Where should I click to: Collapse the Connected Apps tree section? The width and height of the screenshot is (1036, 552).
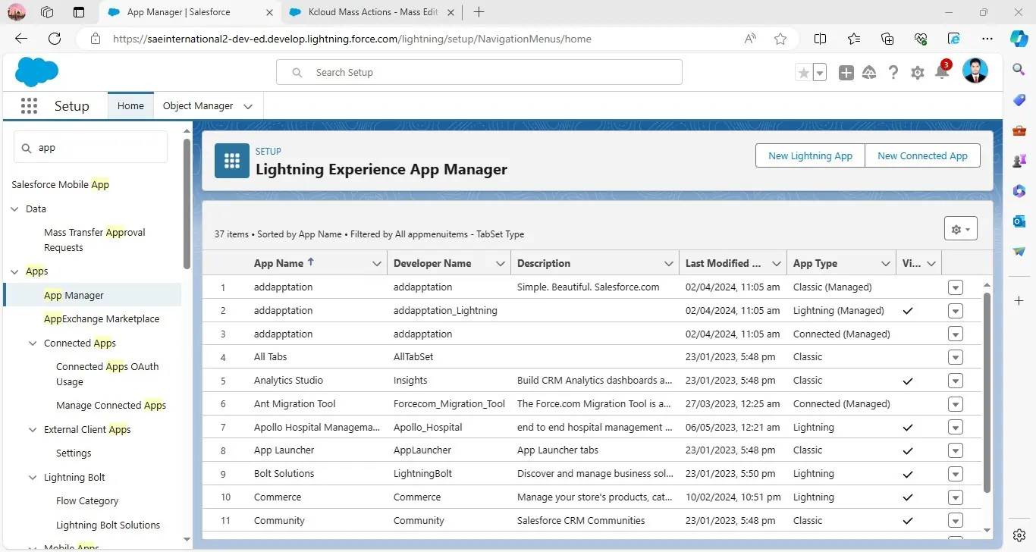coord(33,343)
